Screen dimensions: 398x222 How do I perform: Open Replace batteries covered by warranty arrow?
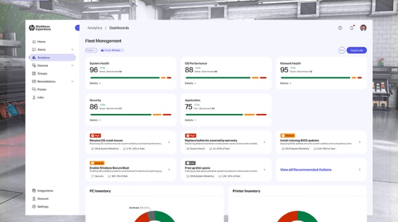pos(265,142)
